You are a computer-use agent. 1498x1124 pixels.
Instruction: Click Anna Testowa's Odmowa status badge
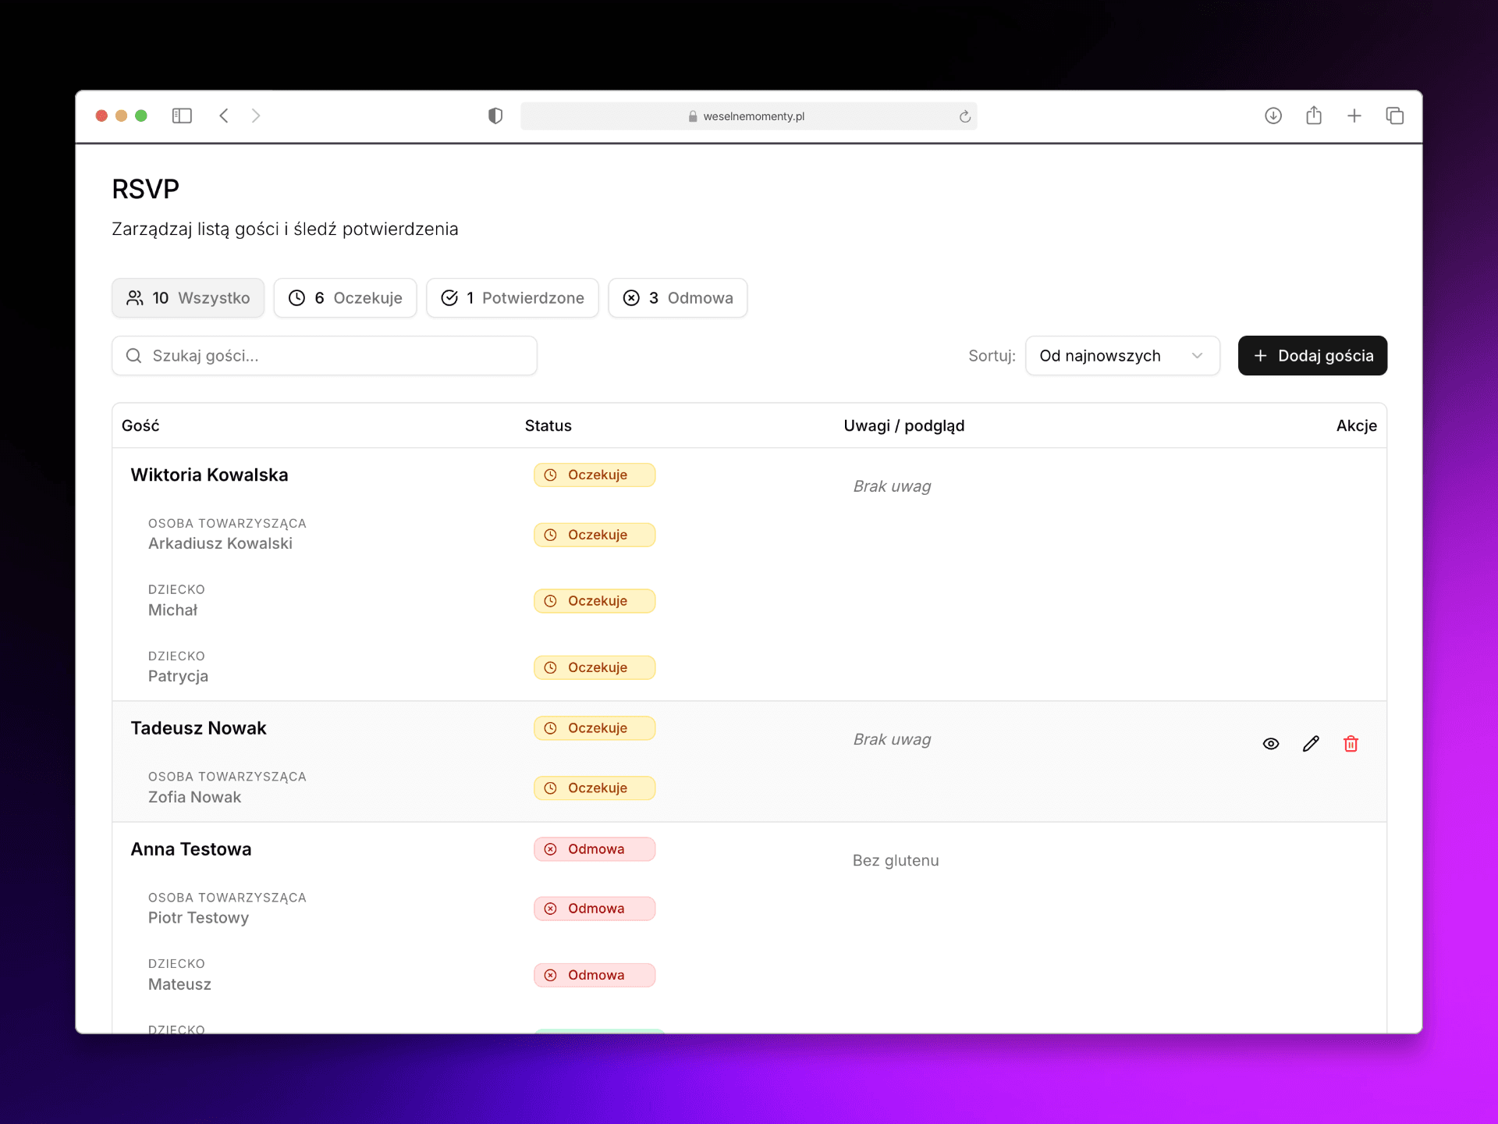coord(595,849)
